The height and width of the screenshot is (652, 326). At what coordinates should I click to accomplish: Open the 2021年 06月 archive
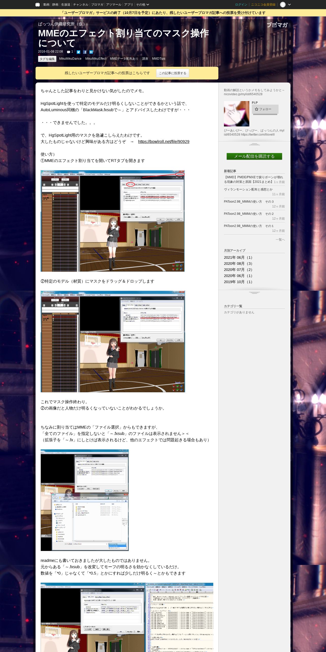239,257
